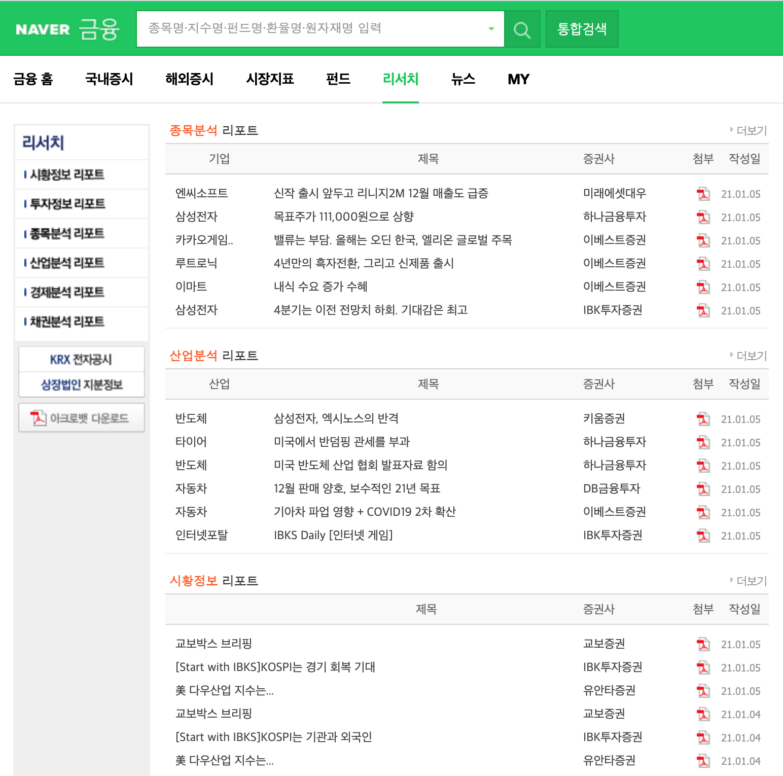This screenshot has height=776, width=783.
Task: Open PDF icon for 12월 판매 양호 report
Action: tap(703, 489)
